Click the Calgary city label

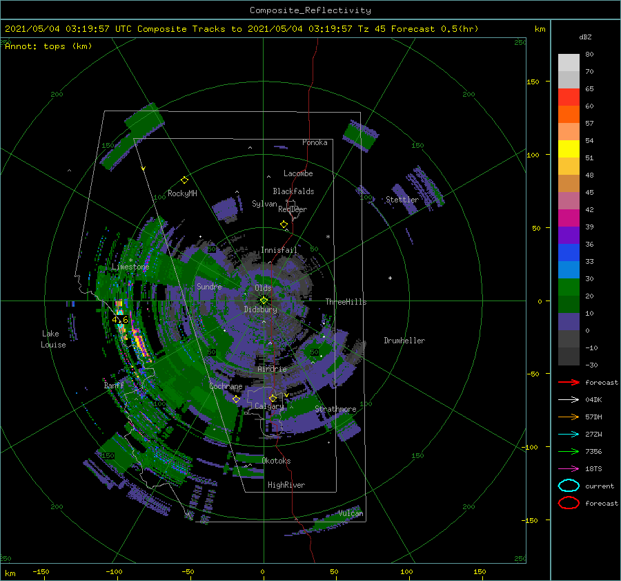tap(269, 406)
